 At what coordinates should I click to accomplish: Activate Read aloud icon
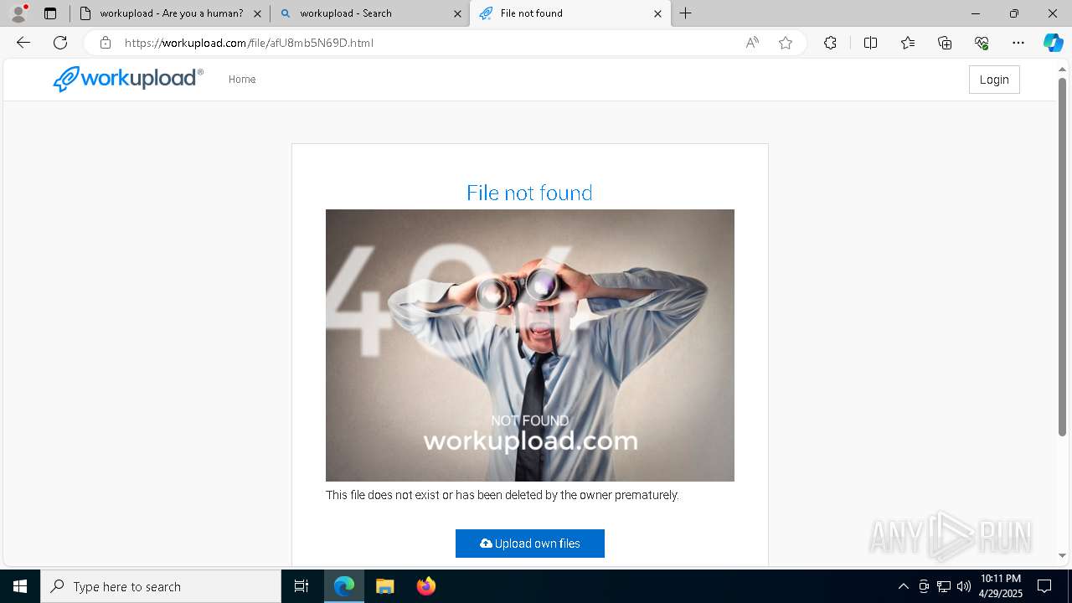(x=752, y=43)
